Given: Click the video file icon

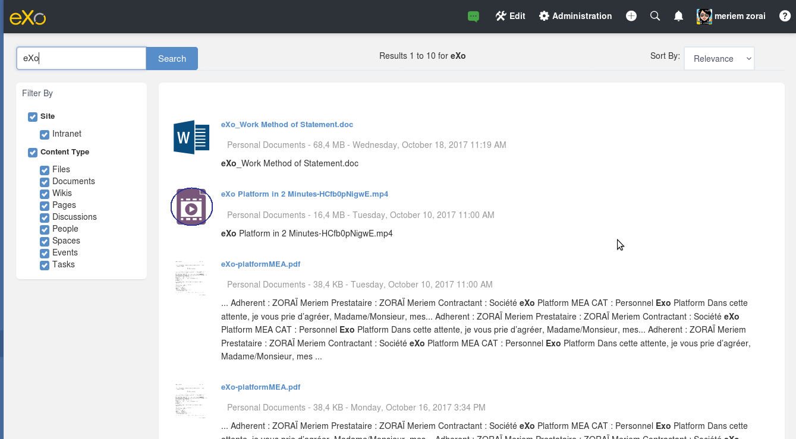Looking at the screenshot, I should (191, 207).
